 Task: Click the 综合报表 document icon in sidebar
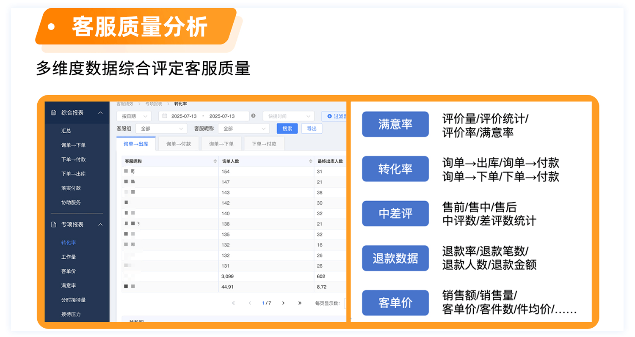[x=53, y=113]
